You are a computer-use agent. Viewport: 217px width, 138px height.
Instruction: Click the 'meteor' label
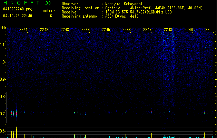coord(49,11)
